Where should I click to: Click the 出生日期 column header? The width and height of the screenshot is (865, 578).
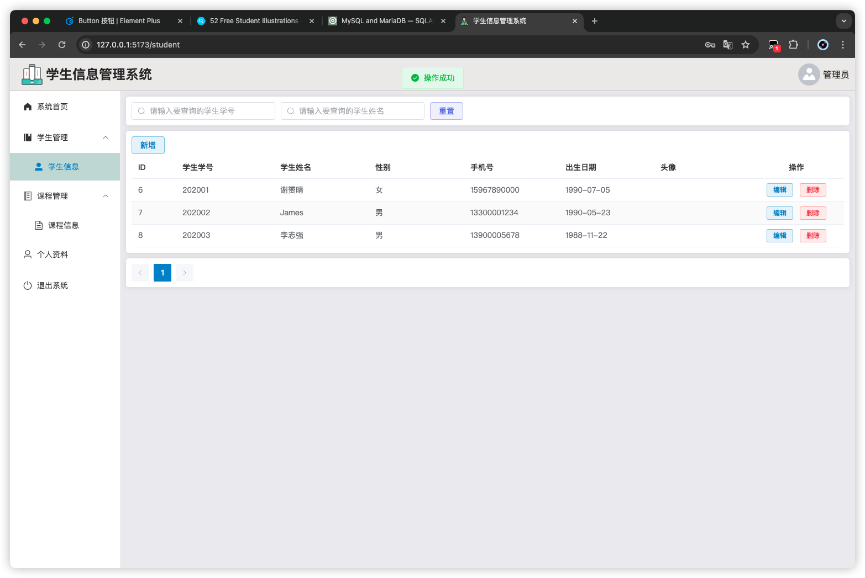pos(581,167)
